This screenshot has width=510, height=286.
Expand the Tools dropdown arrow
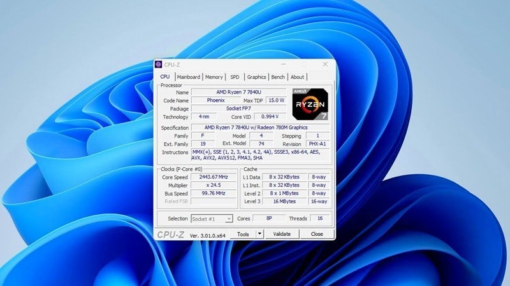tap(259, 234)
